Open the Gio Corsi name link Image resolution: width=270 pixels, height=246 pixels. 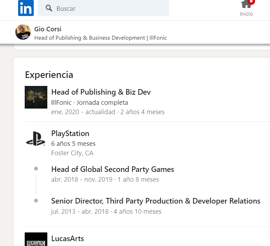[48, 29]
